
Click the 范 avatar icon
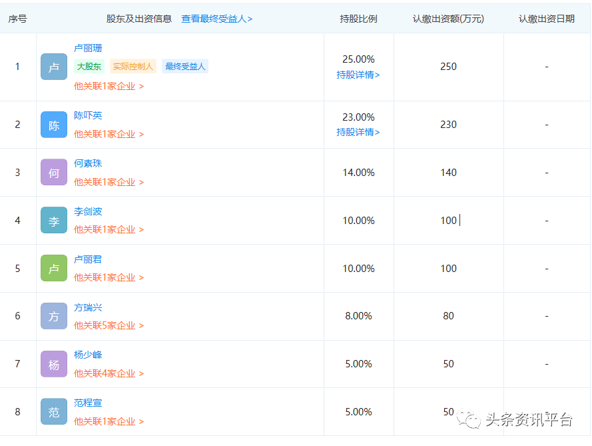(54, 412)
